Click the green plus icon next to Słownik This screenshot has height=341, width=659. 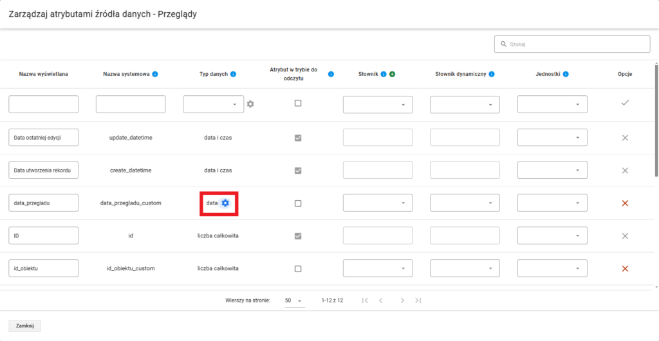coord(392,74)
